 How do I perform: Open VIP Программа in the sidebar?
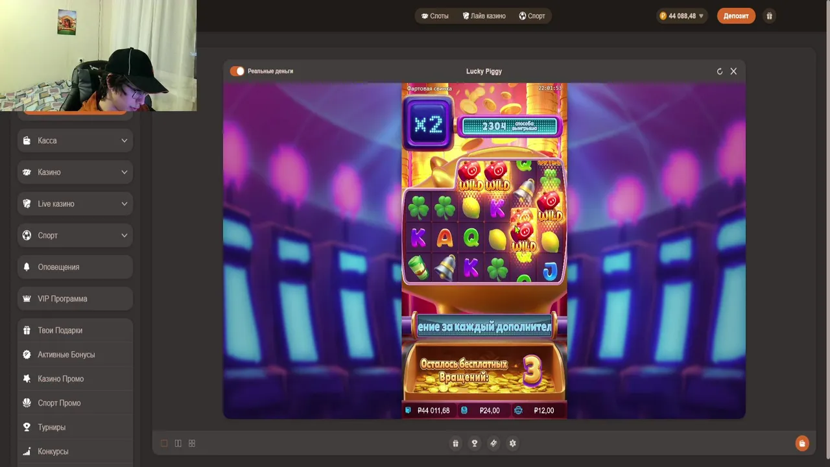75,299
